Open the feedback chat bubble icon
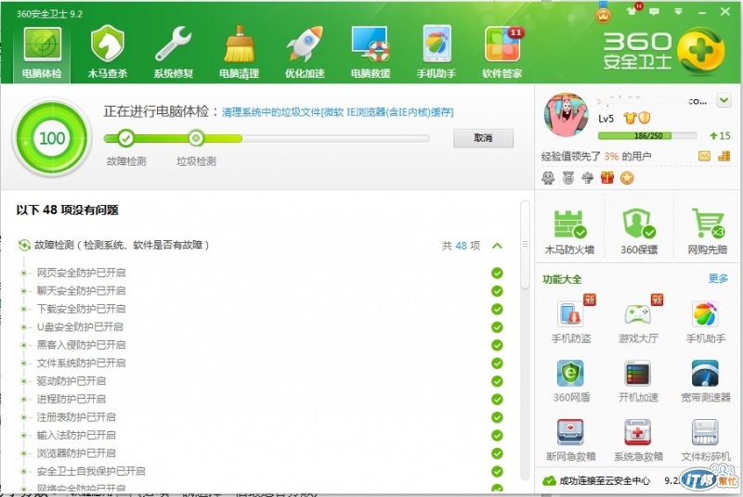 655,11
